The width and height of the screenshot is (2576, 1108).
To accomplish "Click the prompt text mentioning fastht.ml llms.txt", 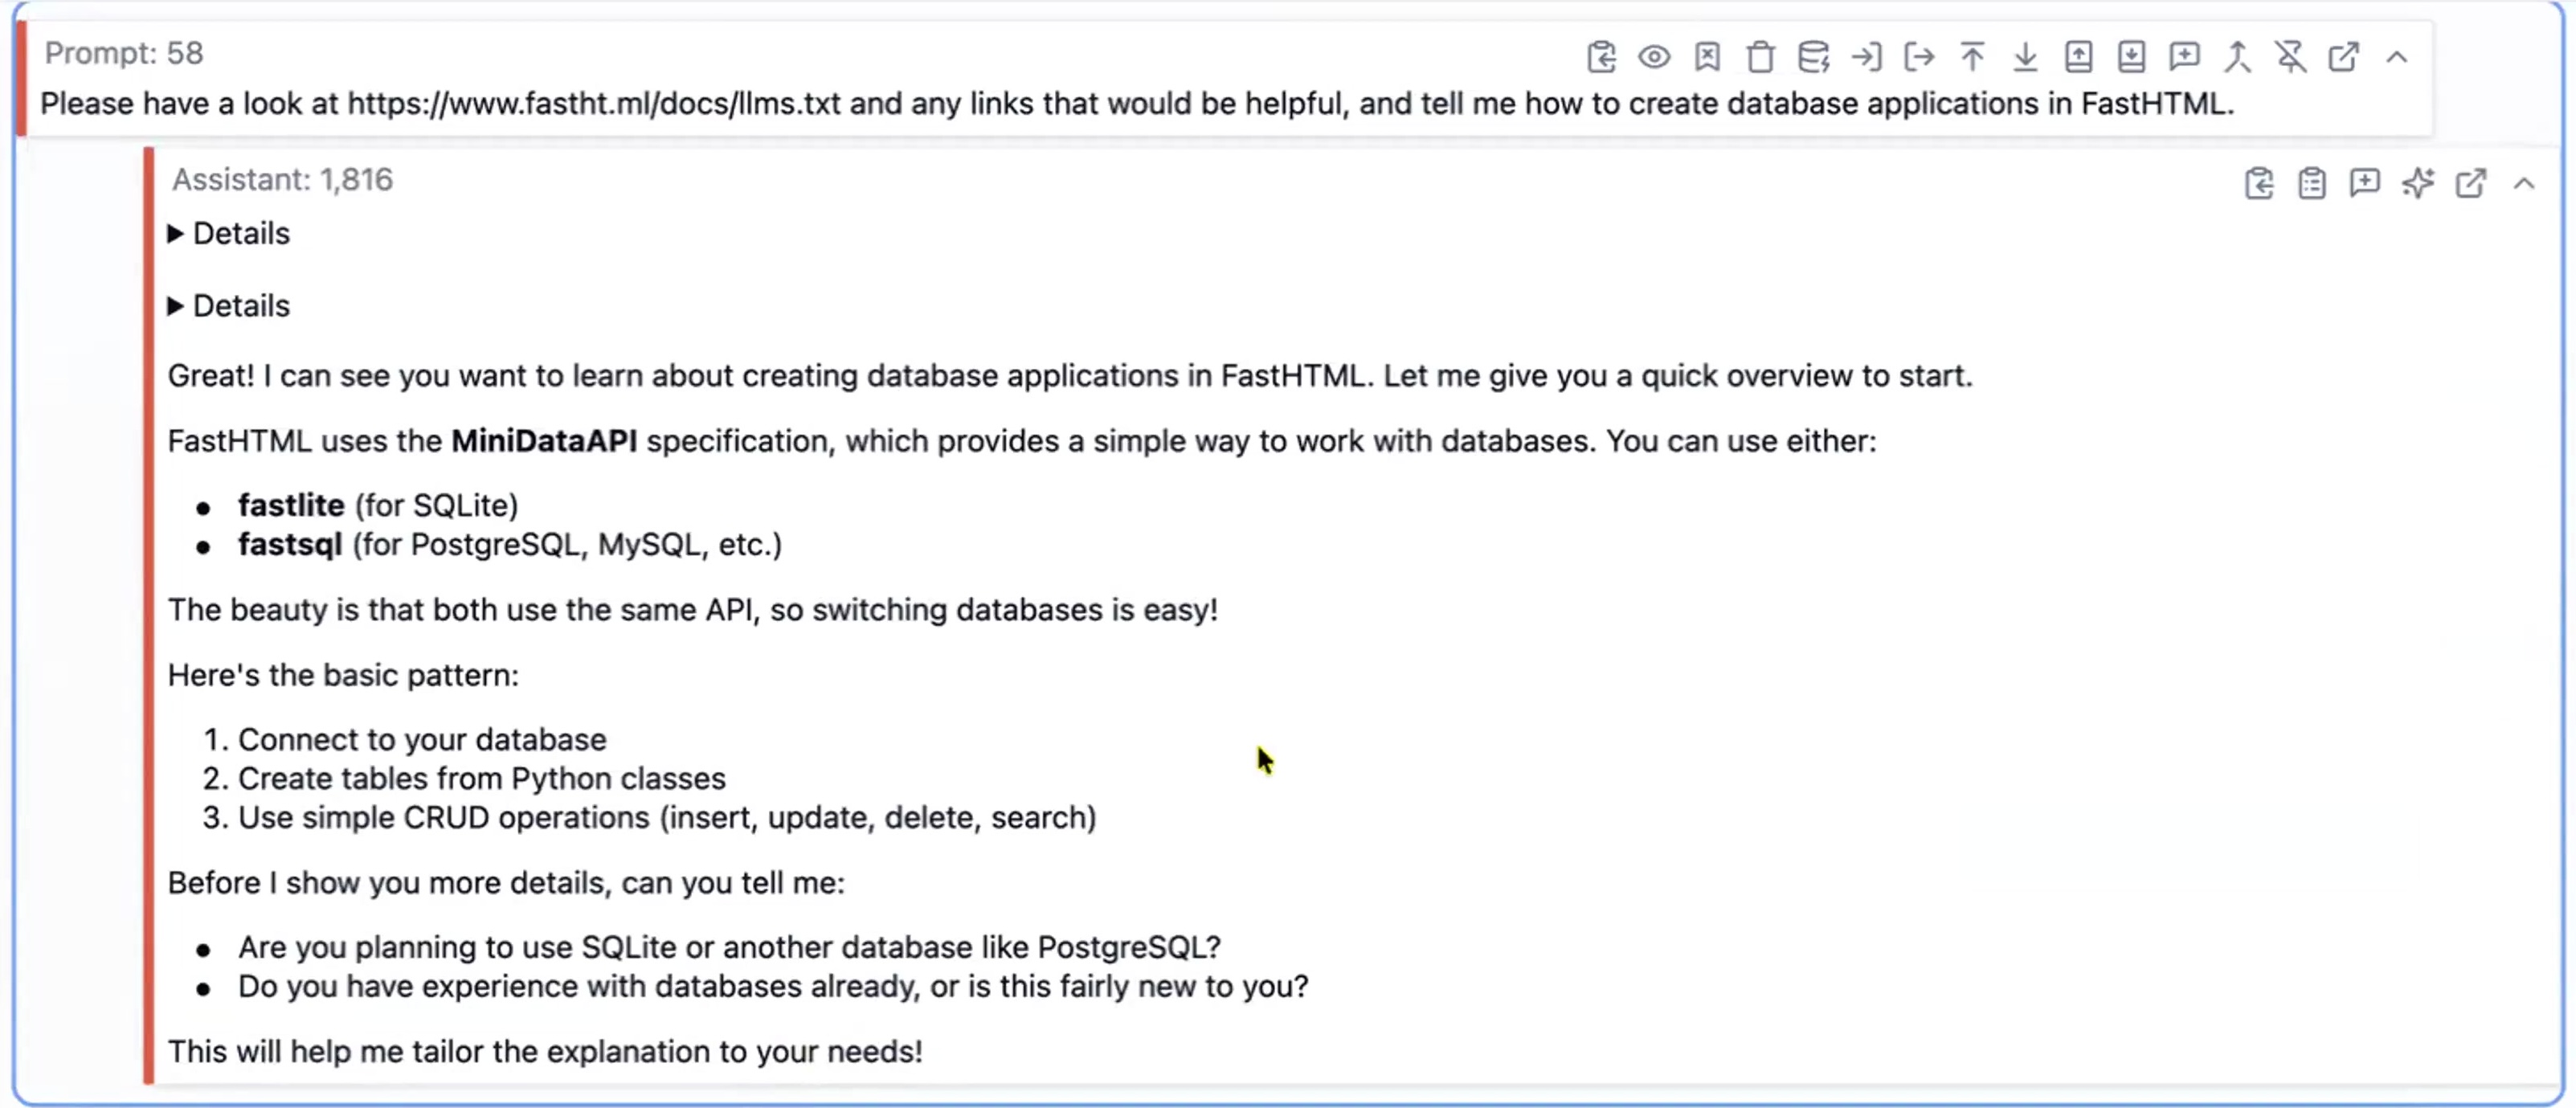I will (x=1136, y=104).
